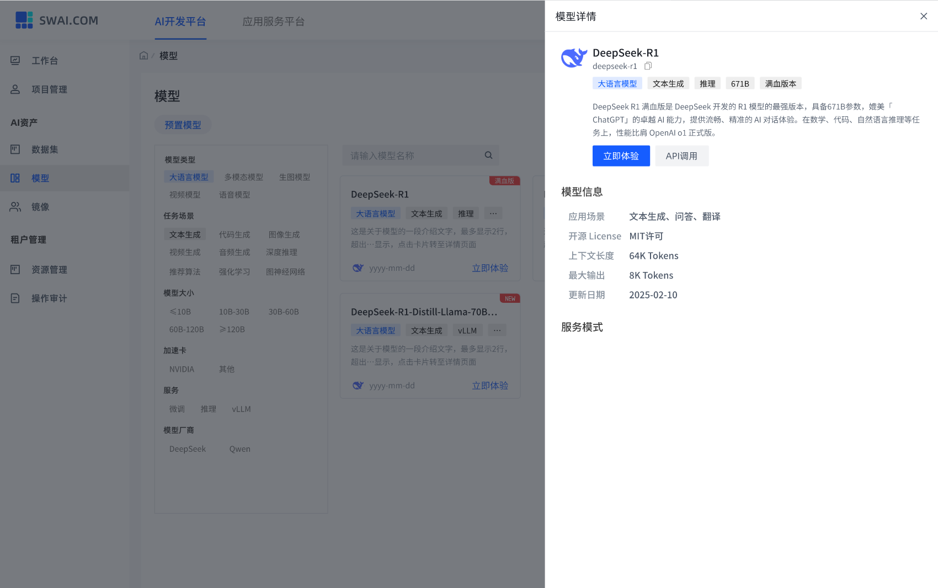Click whale icon on Distill-Llama-70B card

[x=358, y=386]
